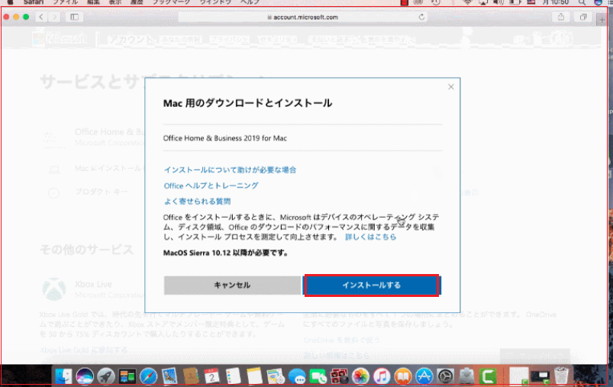Image resolution: width=613 pixels, height=387 pixels.
Task: Open Photos from the Dock
Action: (x=360, y=376)
